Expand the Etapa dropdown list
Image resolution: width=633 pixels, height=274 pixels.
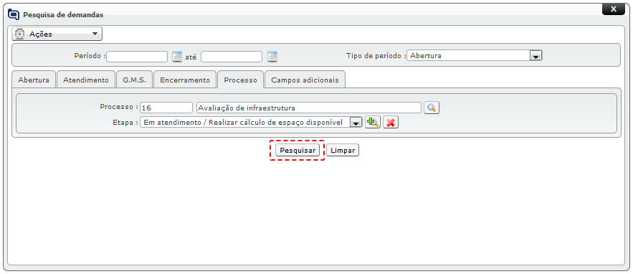coord(356,123)
